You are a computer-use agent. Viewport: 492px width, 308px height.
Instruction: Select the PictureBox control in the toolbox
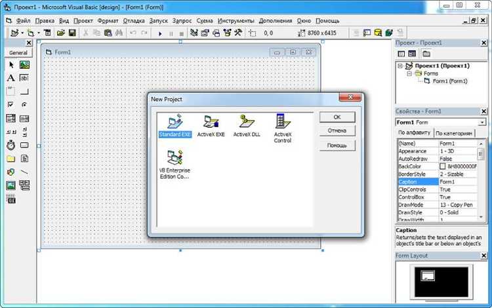[x=24, y=65]
